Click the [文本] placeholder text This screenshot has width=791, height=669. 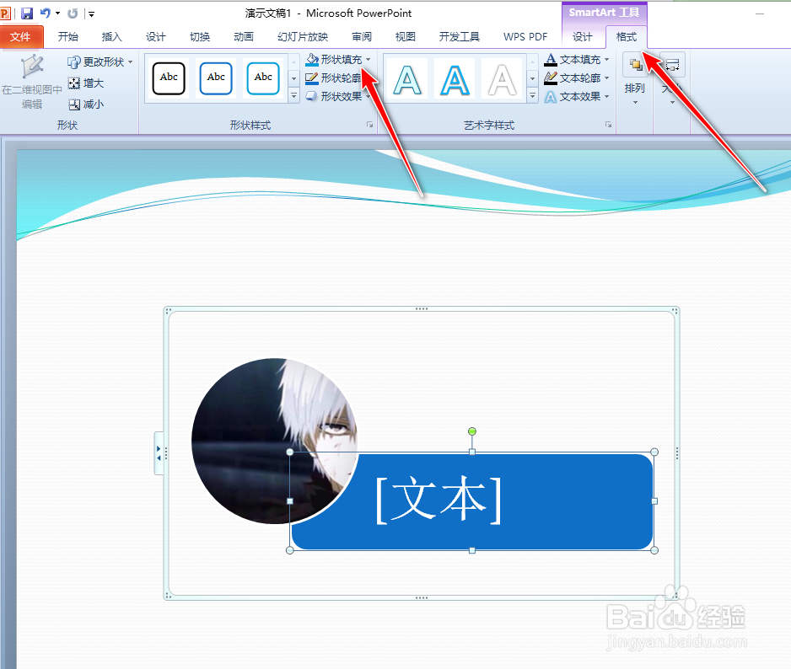(439, 500)
